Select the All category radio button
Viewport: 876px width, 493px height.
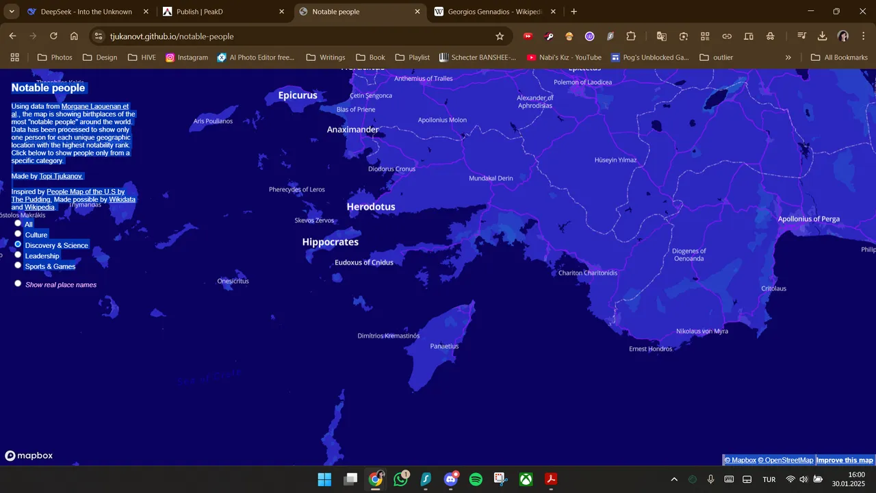point(18,223)
